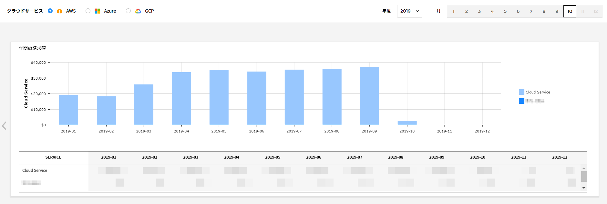
Task: Click the table's vertical scrollbar thumb
Action: click(x=584, y=176)
